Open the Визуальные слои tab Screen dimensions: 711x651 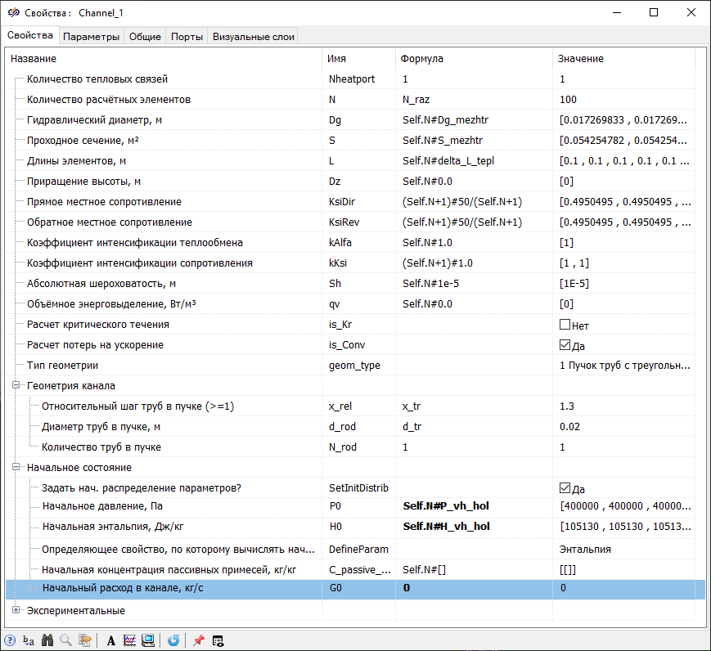coord(253,36)
